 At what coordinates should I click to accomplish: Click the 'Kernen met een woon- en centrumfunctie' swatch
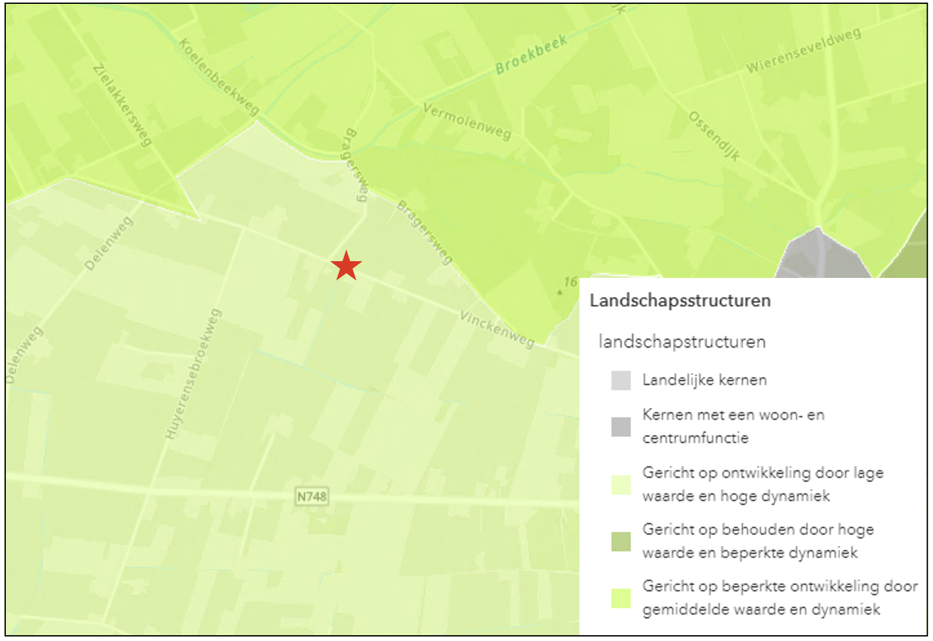point(621,427)
